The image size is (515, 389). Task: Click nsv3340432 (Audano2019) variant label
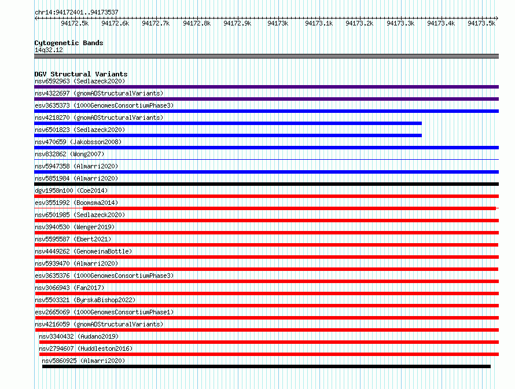click(79, 336)
